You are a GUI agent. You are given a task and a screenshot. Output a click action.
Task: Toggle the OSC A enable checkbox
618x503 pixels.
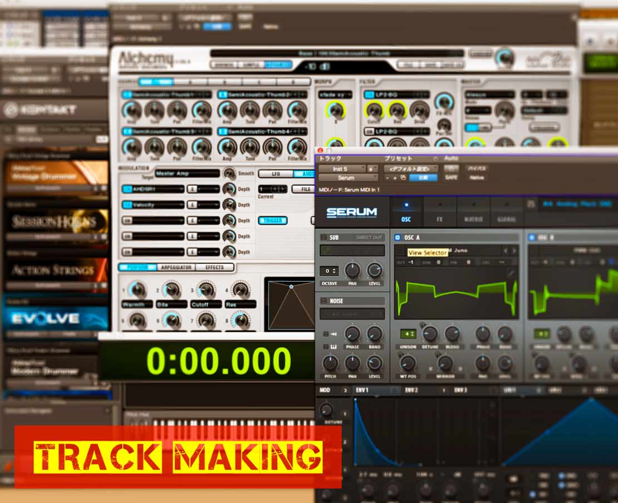pyautogui.click(x=398, y=238)
